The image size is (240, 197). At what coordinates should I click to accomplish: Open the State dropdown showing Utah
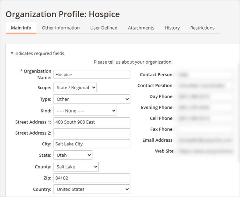(73, 155)
